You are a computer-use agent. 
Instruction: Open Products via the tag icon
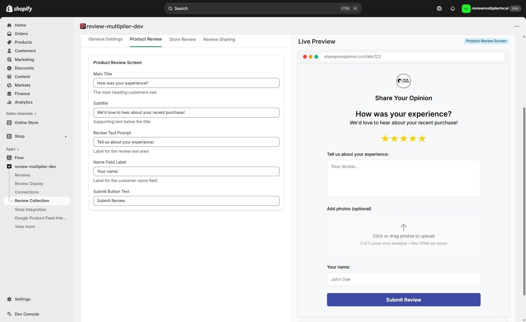pos(9,42)
